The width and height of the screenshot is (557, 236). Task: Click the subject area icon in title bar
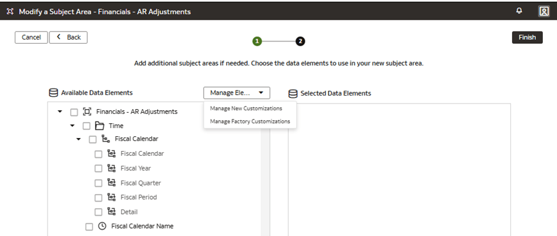point(10,12)
